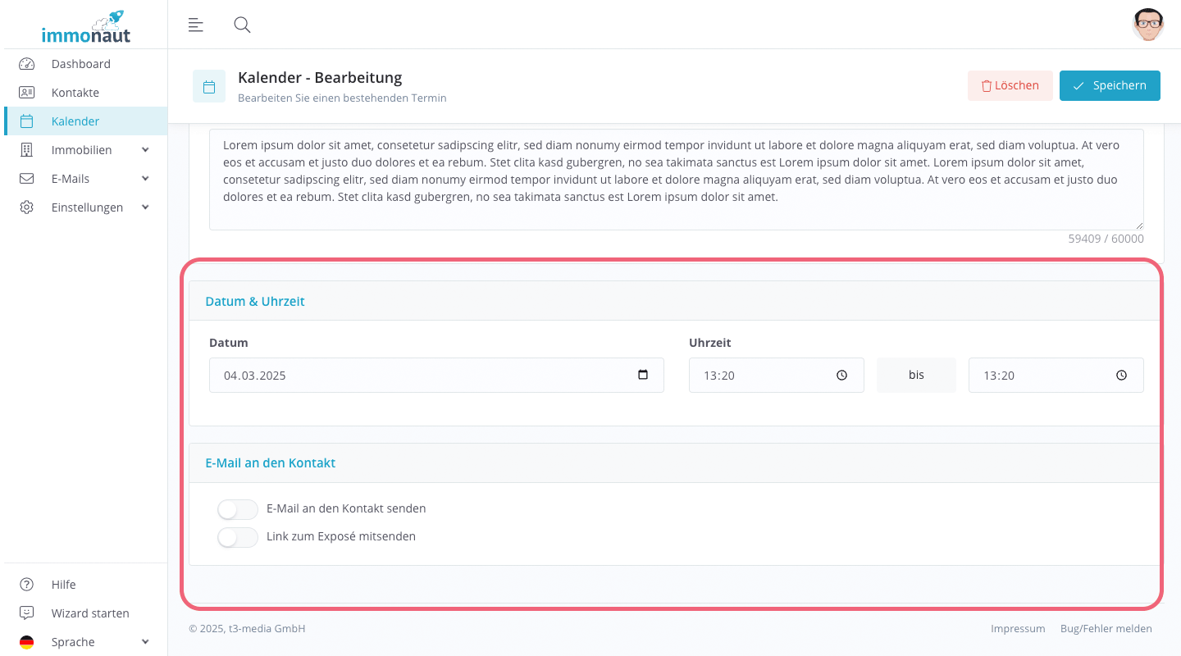Expand the Einstellungen menu chevron
Viewport: 1181px width, 656px height.
[145, 207]
